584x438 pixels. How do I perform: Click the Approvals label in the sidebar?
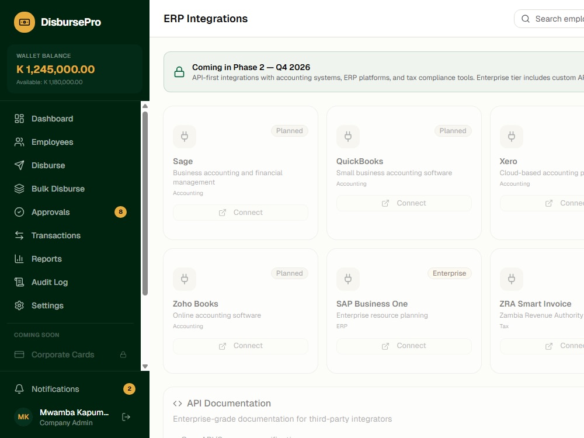pos(51,213)
